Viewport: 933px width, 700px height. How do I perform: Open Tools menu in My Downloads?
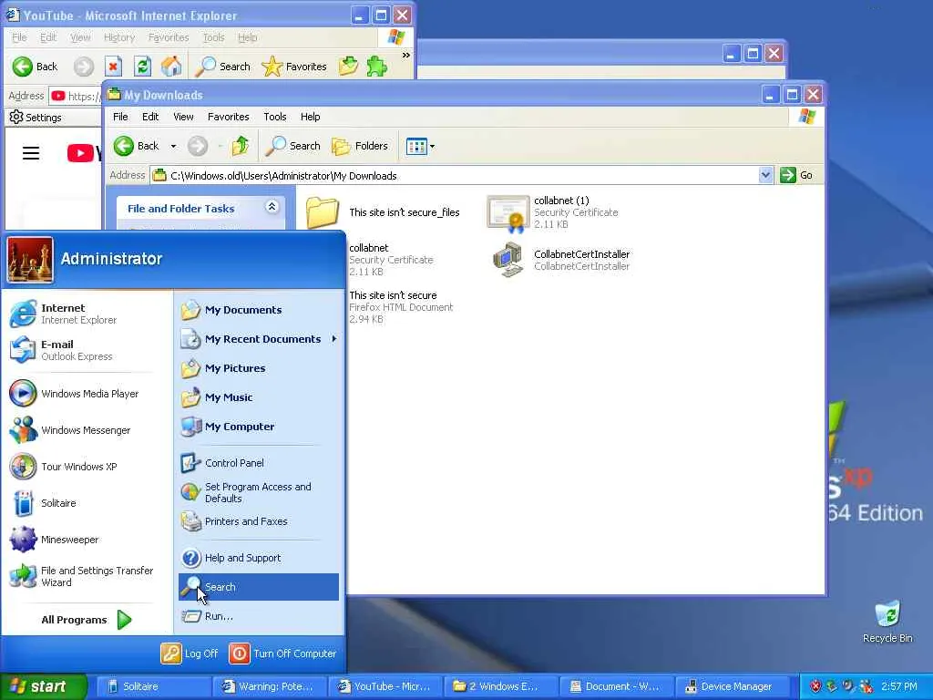coord(275,117)
